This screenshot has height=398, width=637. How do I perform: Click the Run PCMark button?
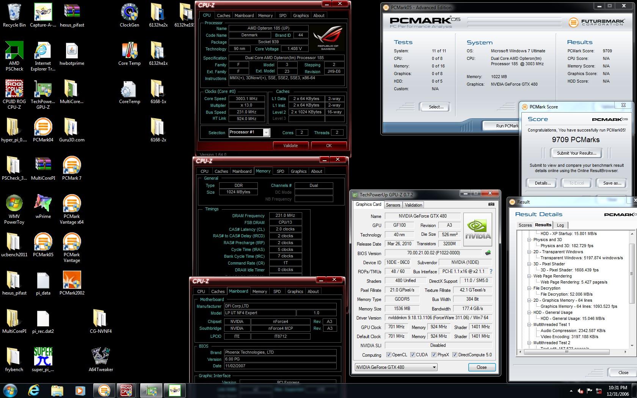click(501, 126)
